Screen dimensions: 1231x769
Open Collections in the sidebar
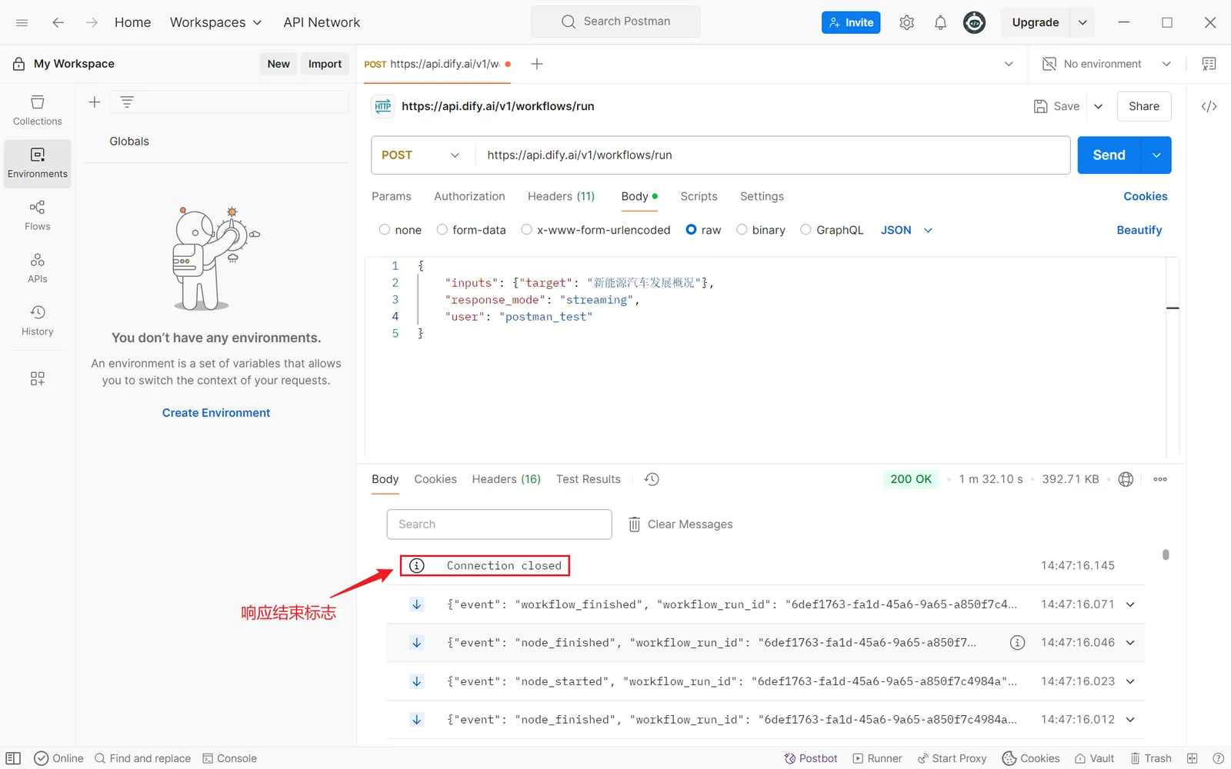tap(38, 111)
